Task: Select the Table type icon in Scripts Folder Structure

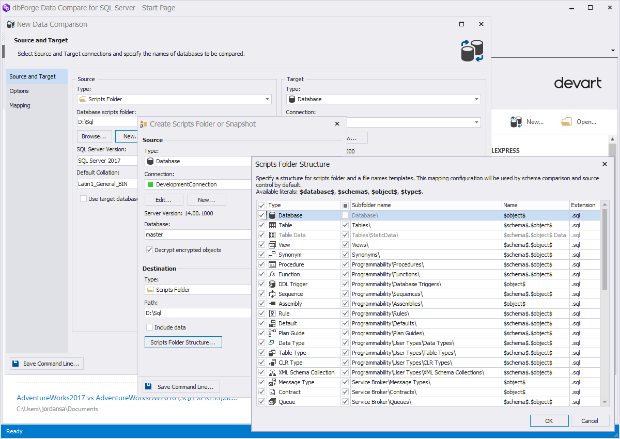Action: (272, 225)
